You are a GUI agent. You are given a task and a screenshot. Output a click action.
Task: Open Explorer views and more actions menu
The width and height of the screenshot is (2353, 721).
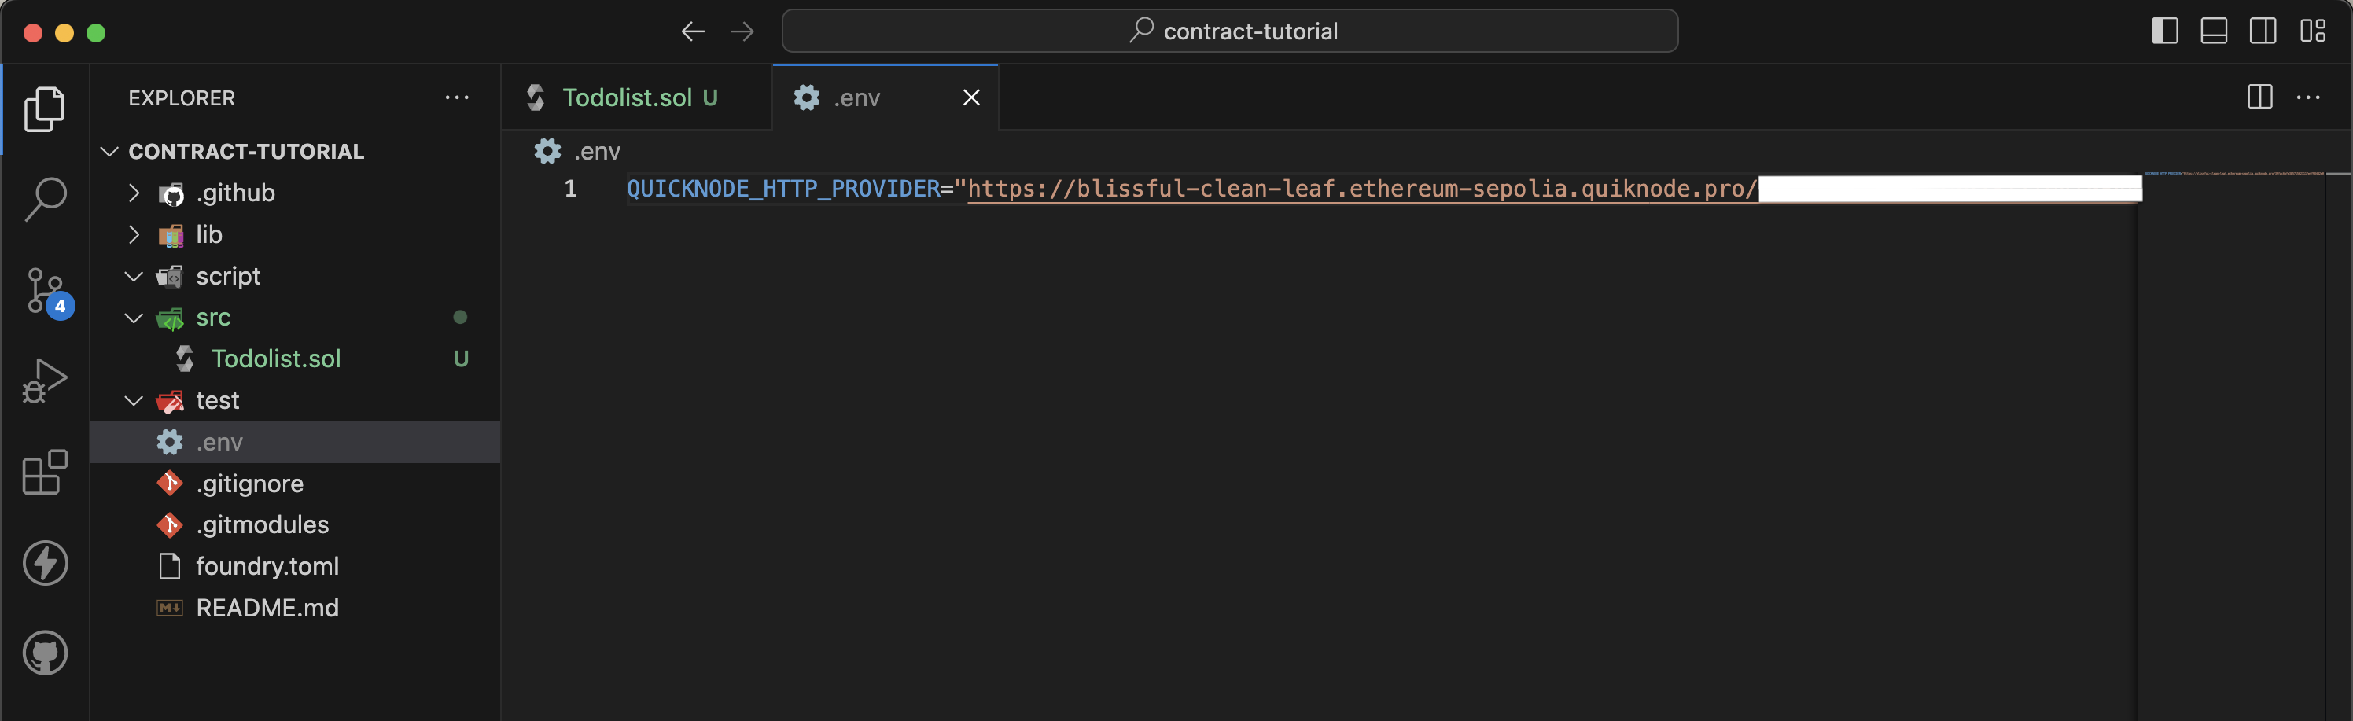click(x=457, y=97)
